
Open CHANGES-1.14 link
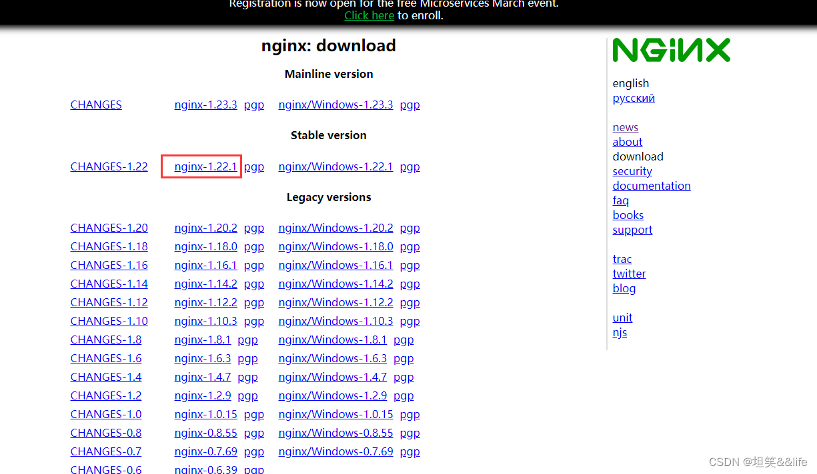pos(109,284)
